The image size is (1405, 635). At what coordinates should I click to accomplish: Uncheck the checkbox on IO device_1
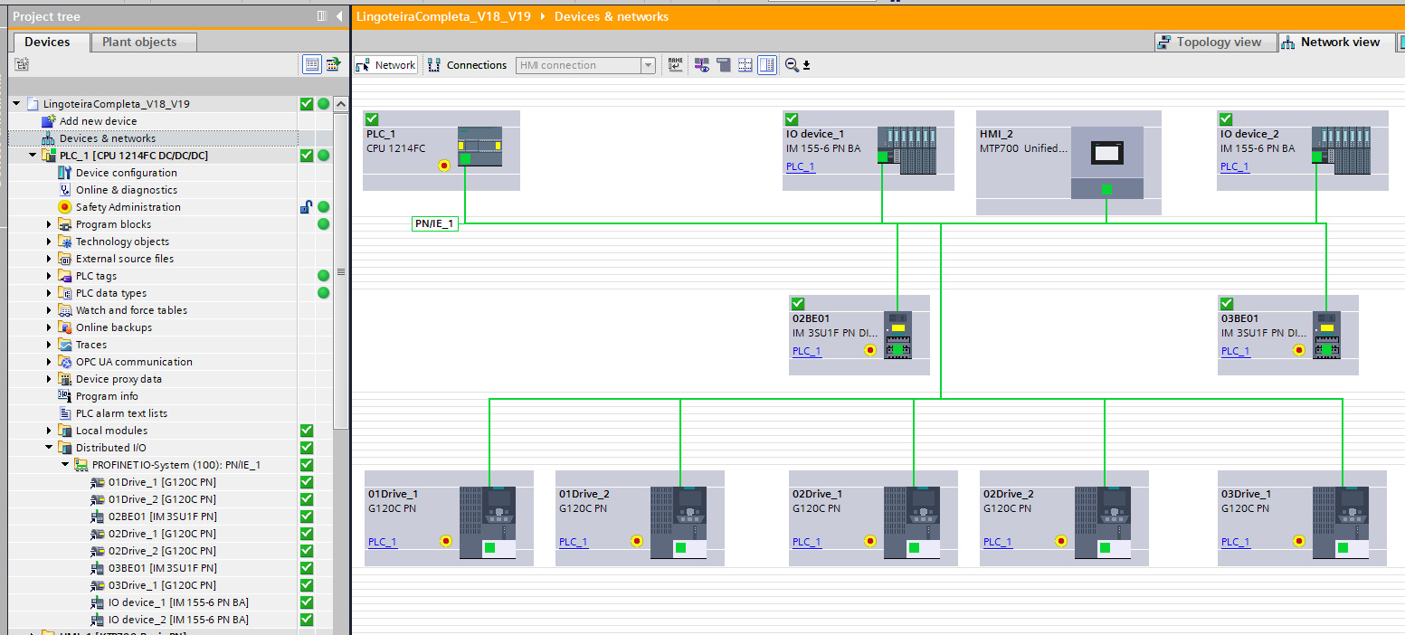click(791, 118)
